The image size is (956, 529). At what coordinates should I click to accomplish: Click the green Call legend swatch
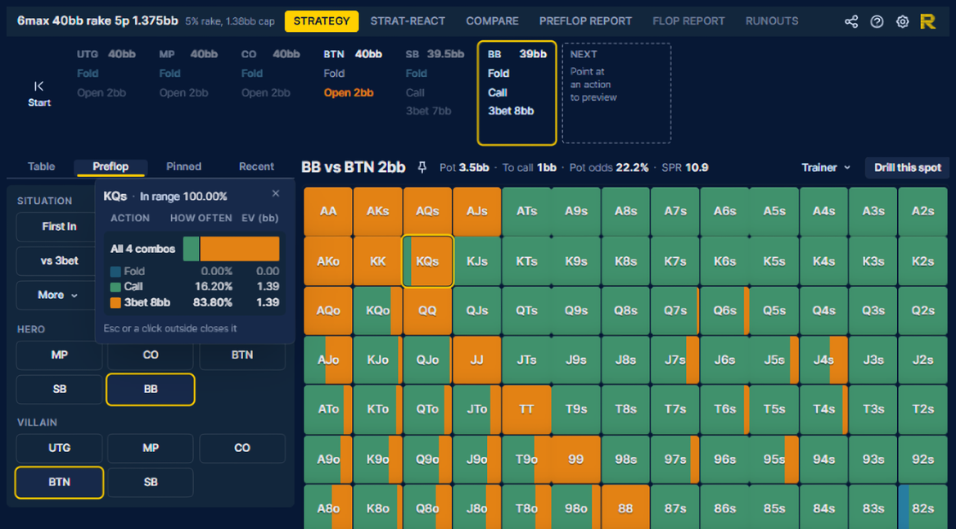pyautogui.click(x=115, y=287)
